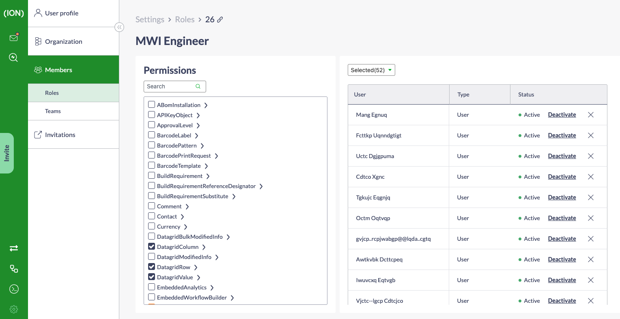Click the connected nodes icon in sidebar
This screenshot has height=319, width=620.
point(14,268)
